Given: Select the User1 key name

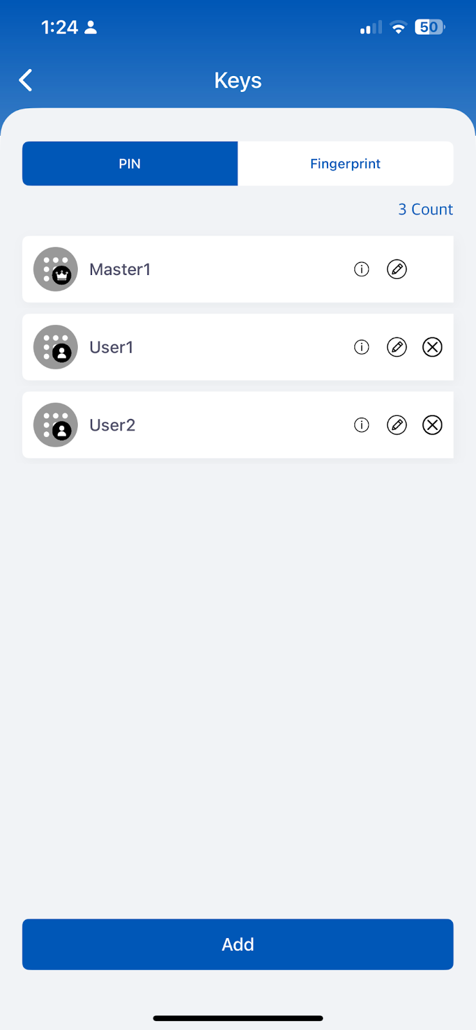Looking at the screenshot, I should (111, 347).
